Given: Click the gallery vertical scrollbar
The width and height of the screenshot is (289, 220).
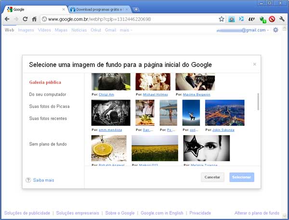Looking at the screenshot, I should click(x=258, y=101).
